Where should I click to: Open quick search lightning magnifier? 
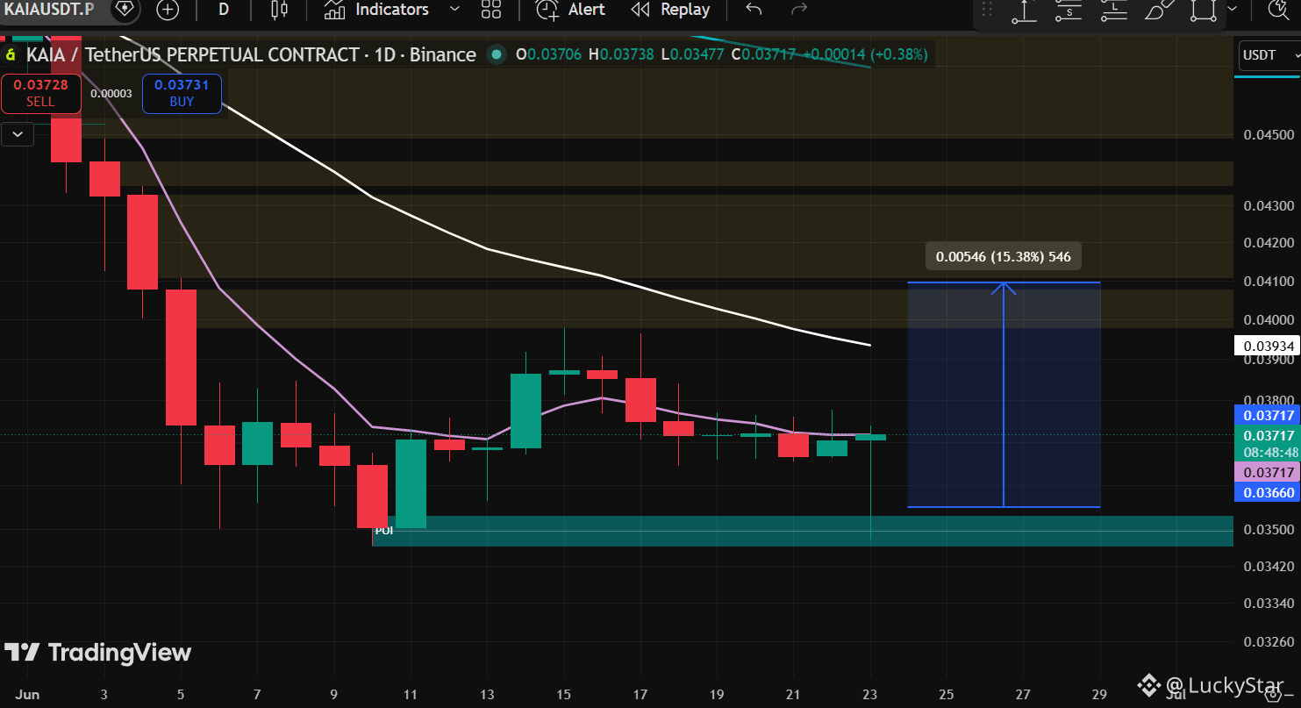[x=1276, y=10]
